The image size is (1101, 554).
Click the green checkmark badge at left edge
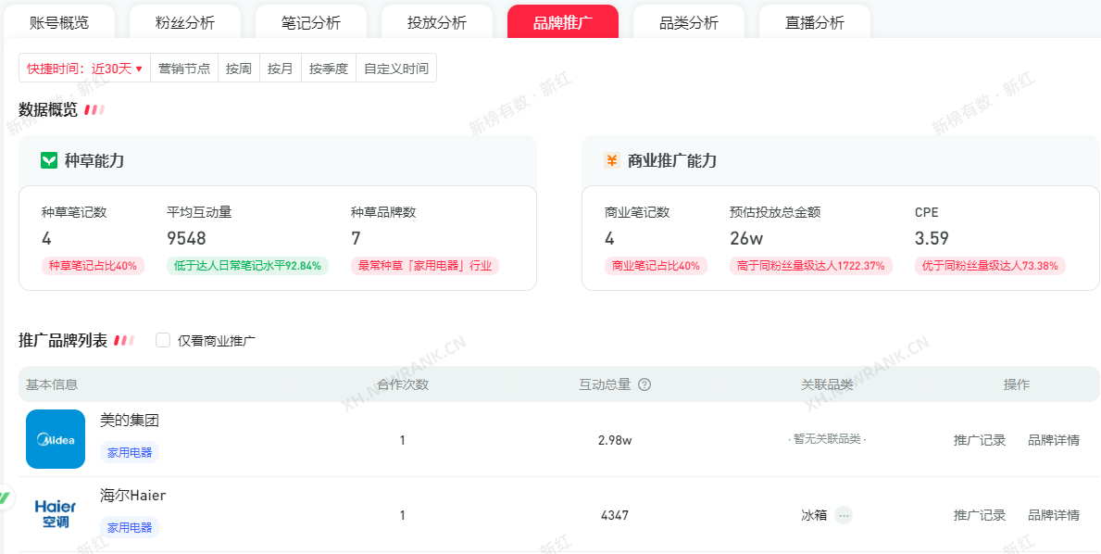(x=5, y=497)
